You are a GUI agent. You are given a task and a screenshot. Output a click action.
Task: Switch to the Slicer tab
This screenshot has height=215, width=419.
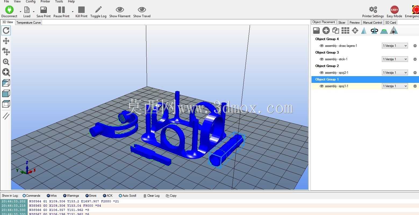click(x=342, y=23)
